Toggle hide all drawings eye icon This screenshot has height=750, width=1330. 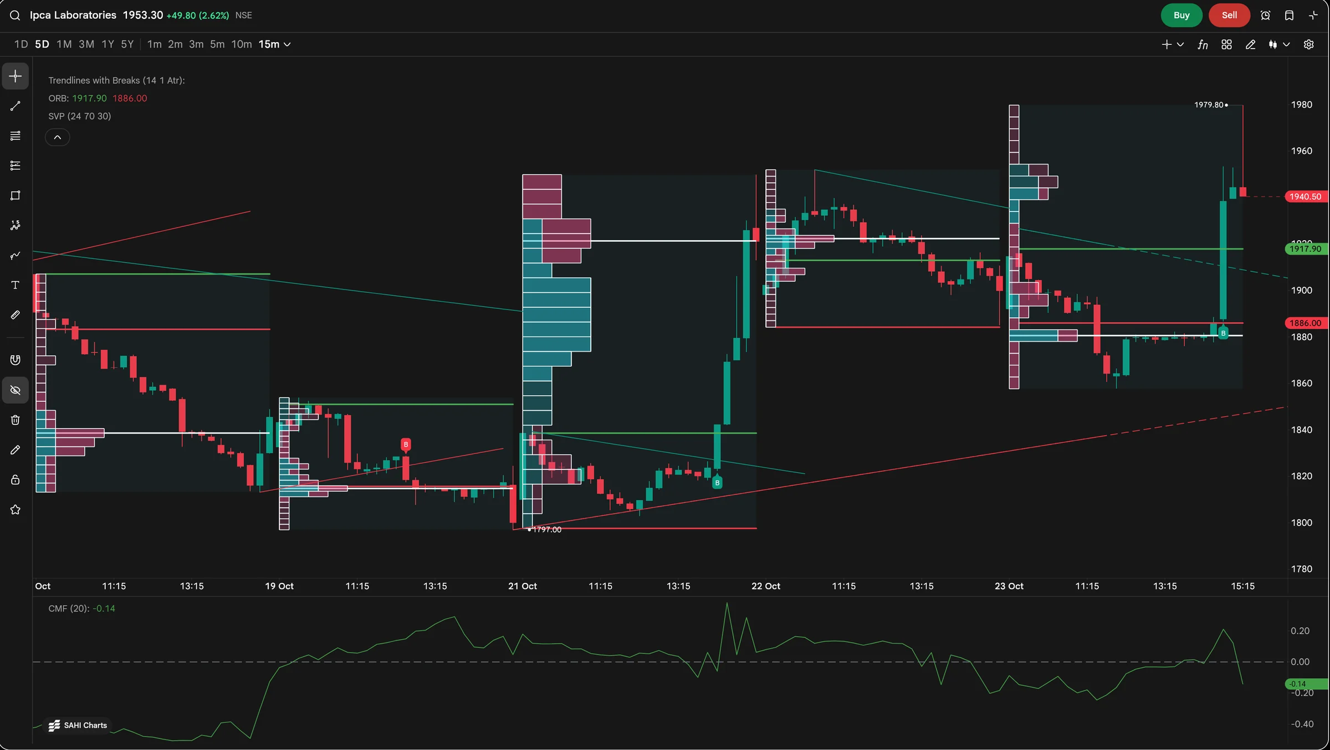[x=16, y=390]
